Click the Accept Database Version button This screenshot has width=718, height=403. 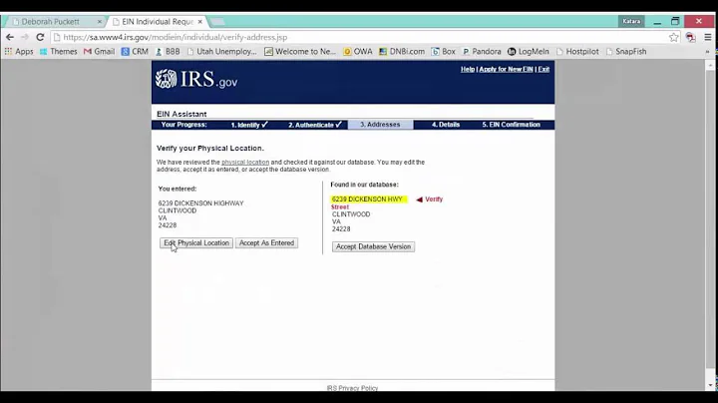(373, 246)
